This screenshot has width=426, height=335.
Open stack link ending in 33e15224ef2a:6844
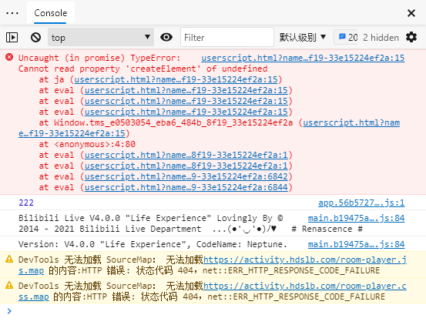[x=186, y=187]
